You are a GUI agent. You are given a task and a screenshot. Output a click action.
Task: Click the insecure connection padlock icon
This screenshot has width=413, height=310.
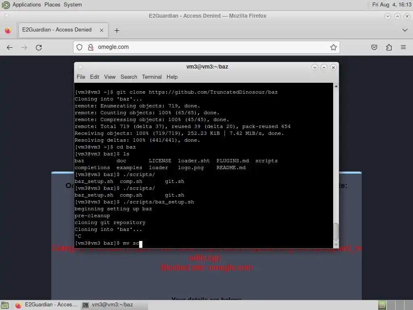pyautogui.click(x=91, y=47)
